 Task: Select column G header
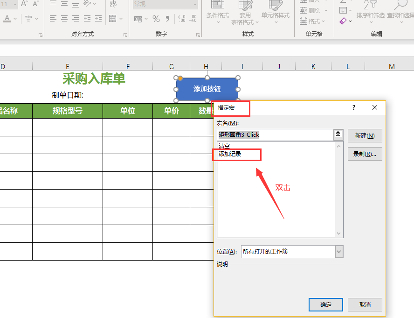(172, 66)
